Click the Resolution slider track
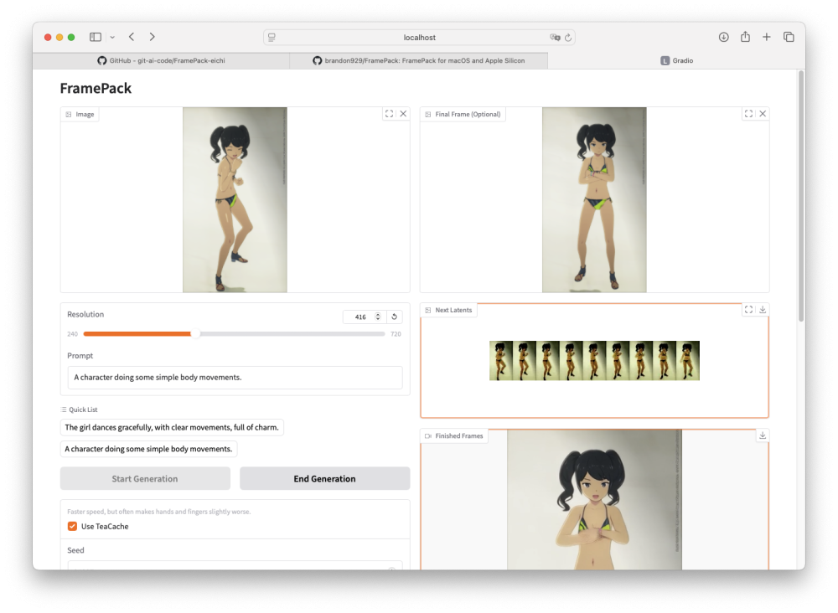The height and width of the screenshot is (613, 838). pyautogui.click(x=234, y=334)
